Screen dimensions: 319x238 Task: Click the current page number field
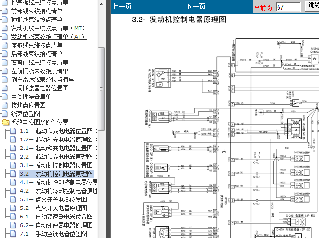point(288,7)
